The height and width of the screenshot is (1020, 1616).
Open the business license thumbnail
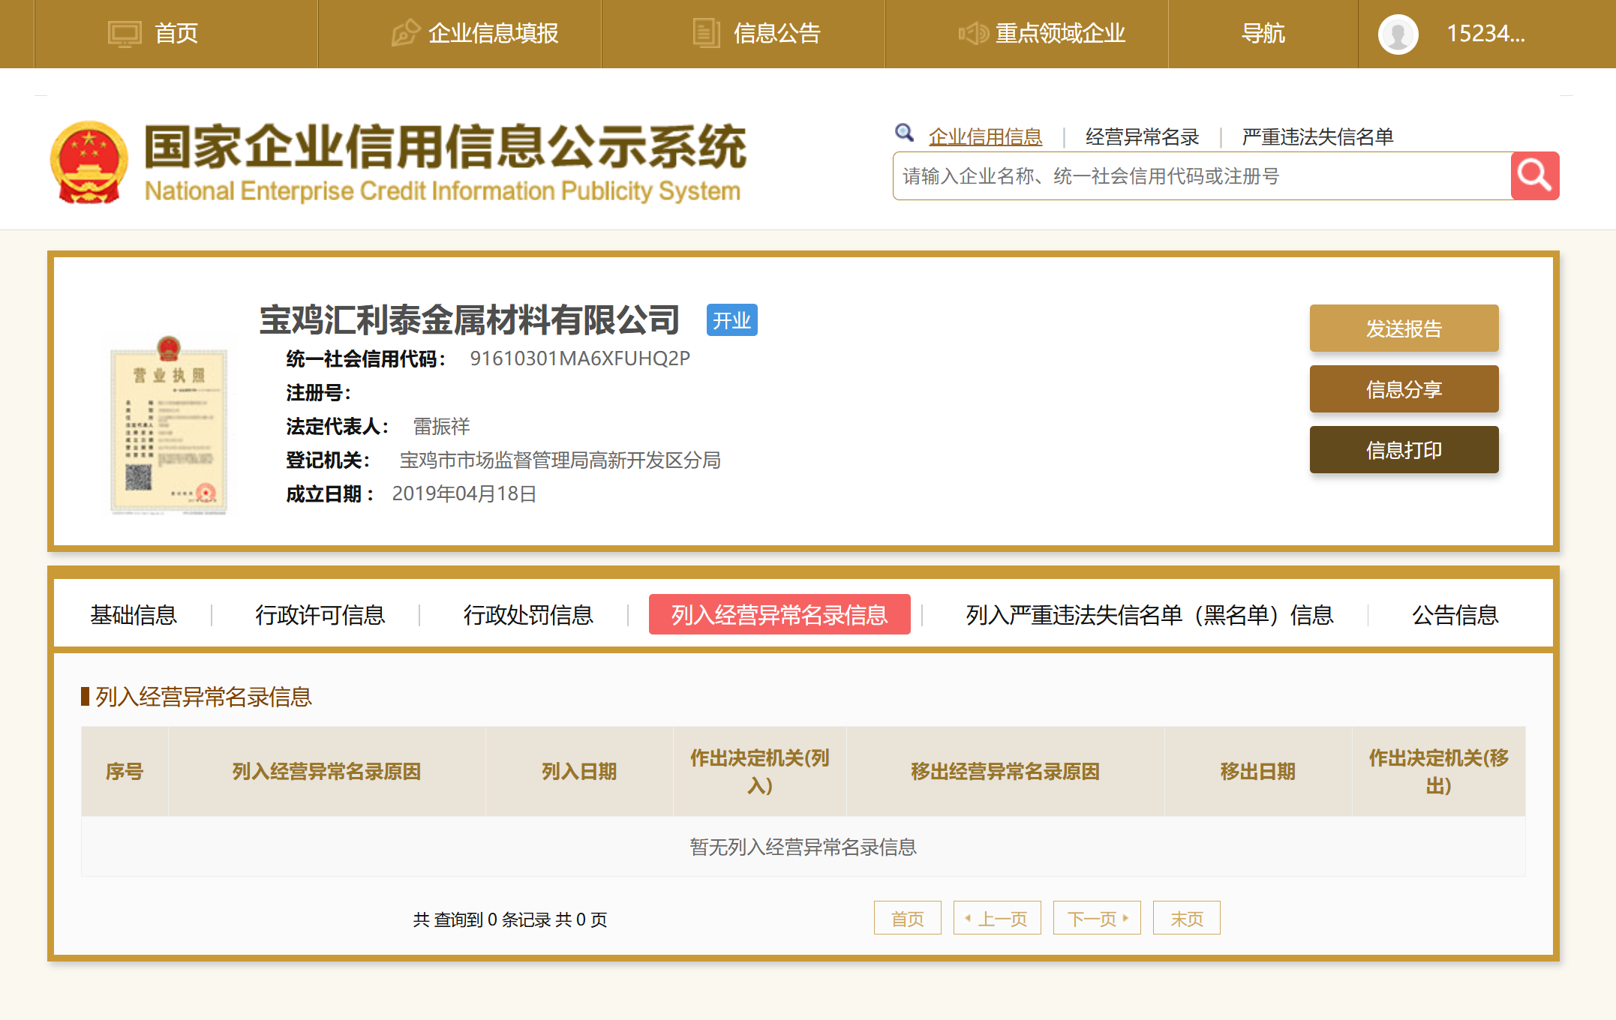point(169,425)
